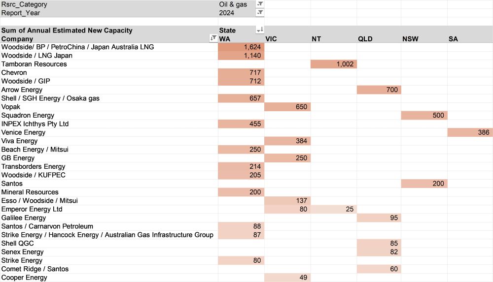Select the 'VIC' column header

click(287, 38)
